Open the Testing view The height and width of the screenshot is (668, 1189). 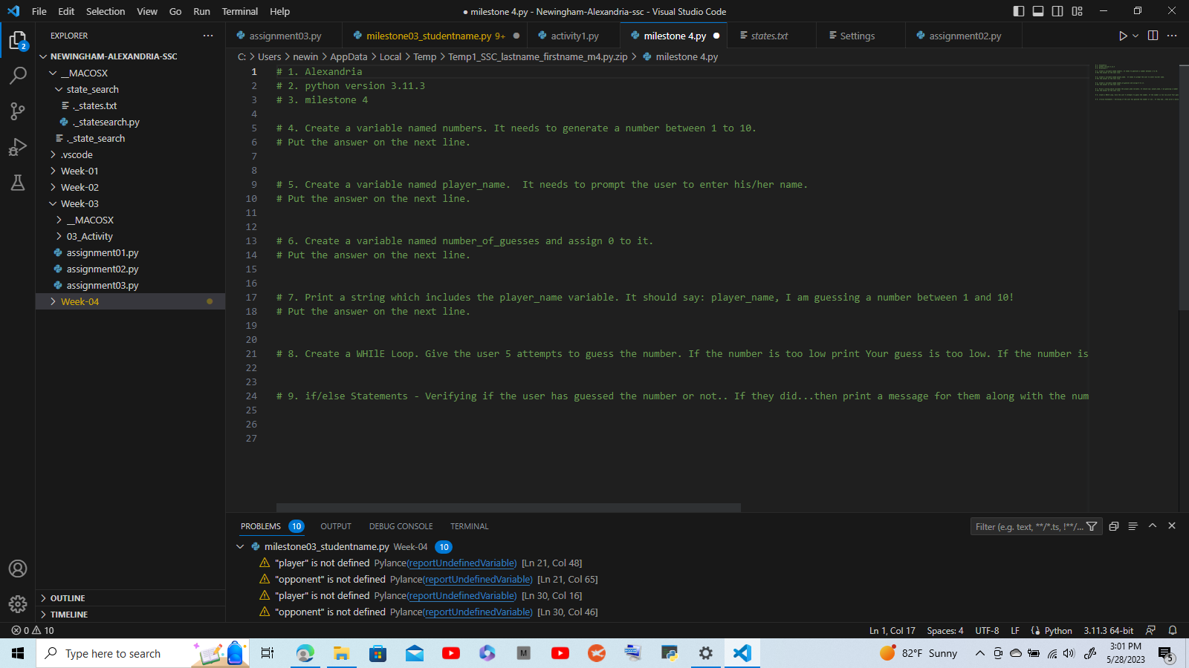18,182
